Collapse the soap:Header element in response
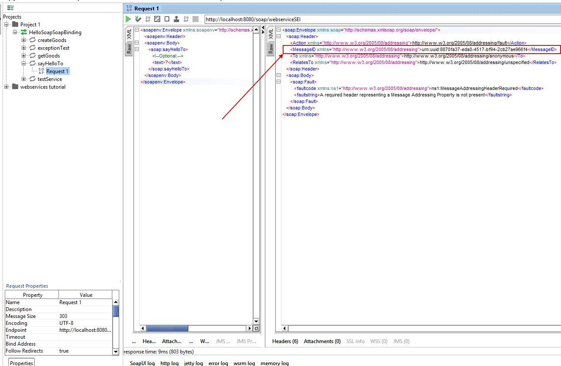Image resolution: width=561 pixels, height=366 pixels. pyautogui.click(x=278, y=36)
